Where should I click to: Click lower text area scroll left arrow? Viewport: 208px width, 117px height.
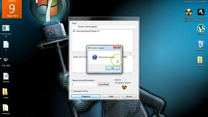coord(74,73)
